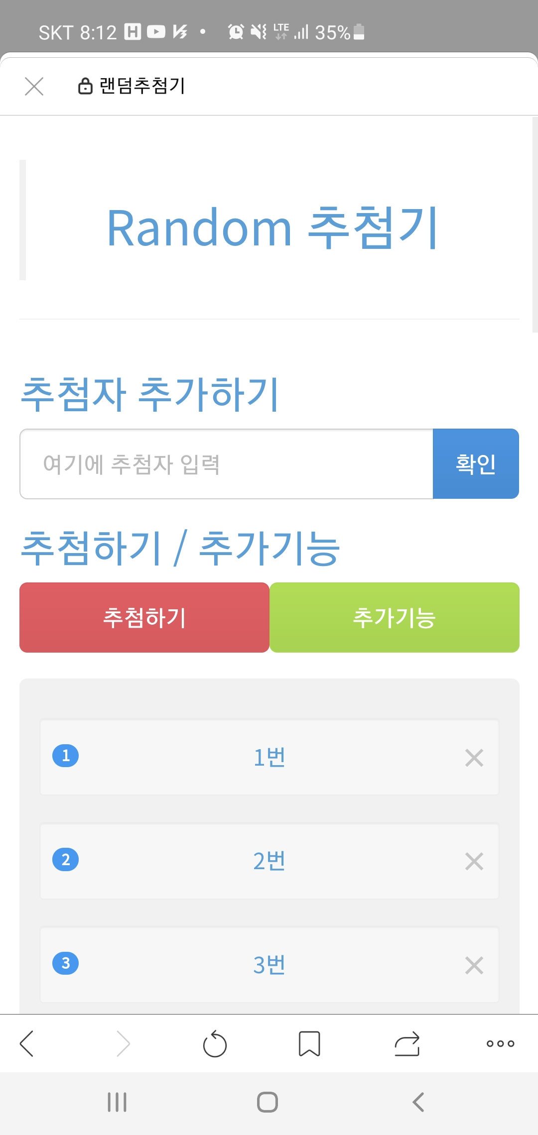
Task: Delete the 2번 entry using its X
Action: pyautogui.click(x=474, y=861)
